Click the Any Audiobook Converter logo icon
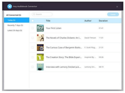The height and width of the screenshot is (93, 125). (x=10, y=6)
